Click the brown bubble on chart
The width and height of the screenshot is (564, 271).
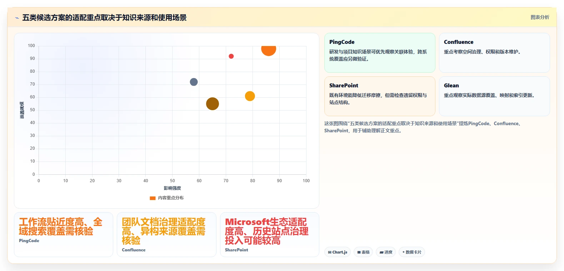pos(213,104)
